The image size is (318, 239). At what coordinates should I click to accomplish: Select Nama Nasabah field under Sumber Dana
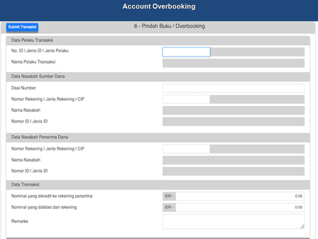coord(233,111)
